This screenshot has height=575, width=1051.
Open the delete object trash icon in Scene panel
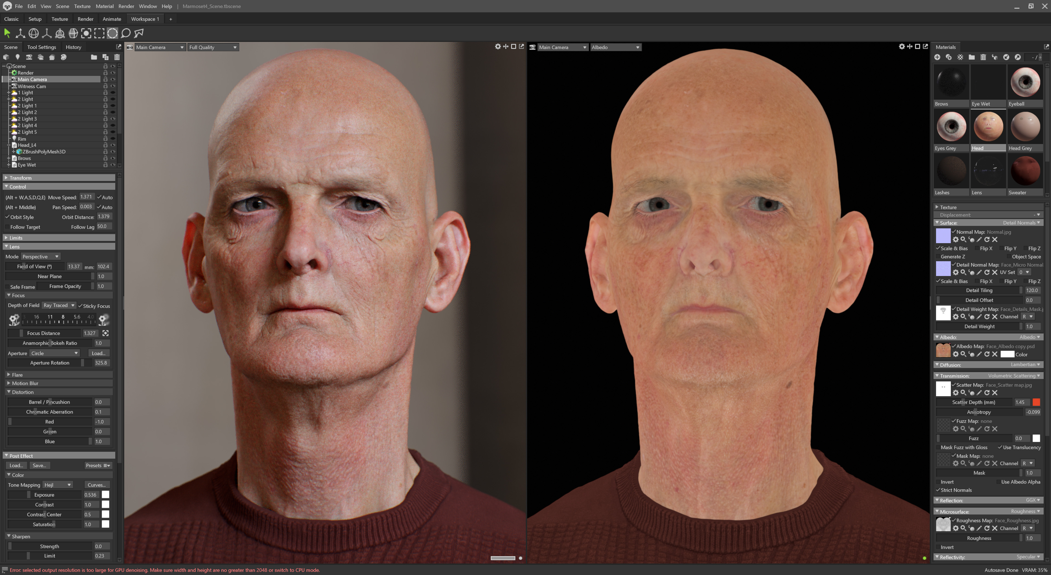tap(117, 57)
